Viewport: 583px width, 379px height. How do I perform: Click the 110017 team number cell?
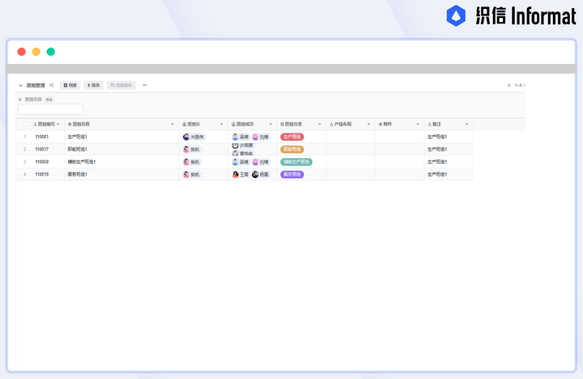(42, 149)
